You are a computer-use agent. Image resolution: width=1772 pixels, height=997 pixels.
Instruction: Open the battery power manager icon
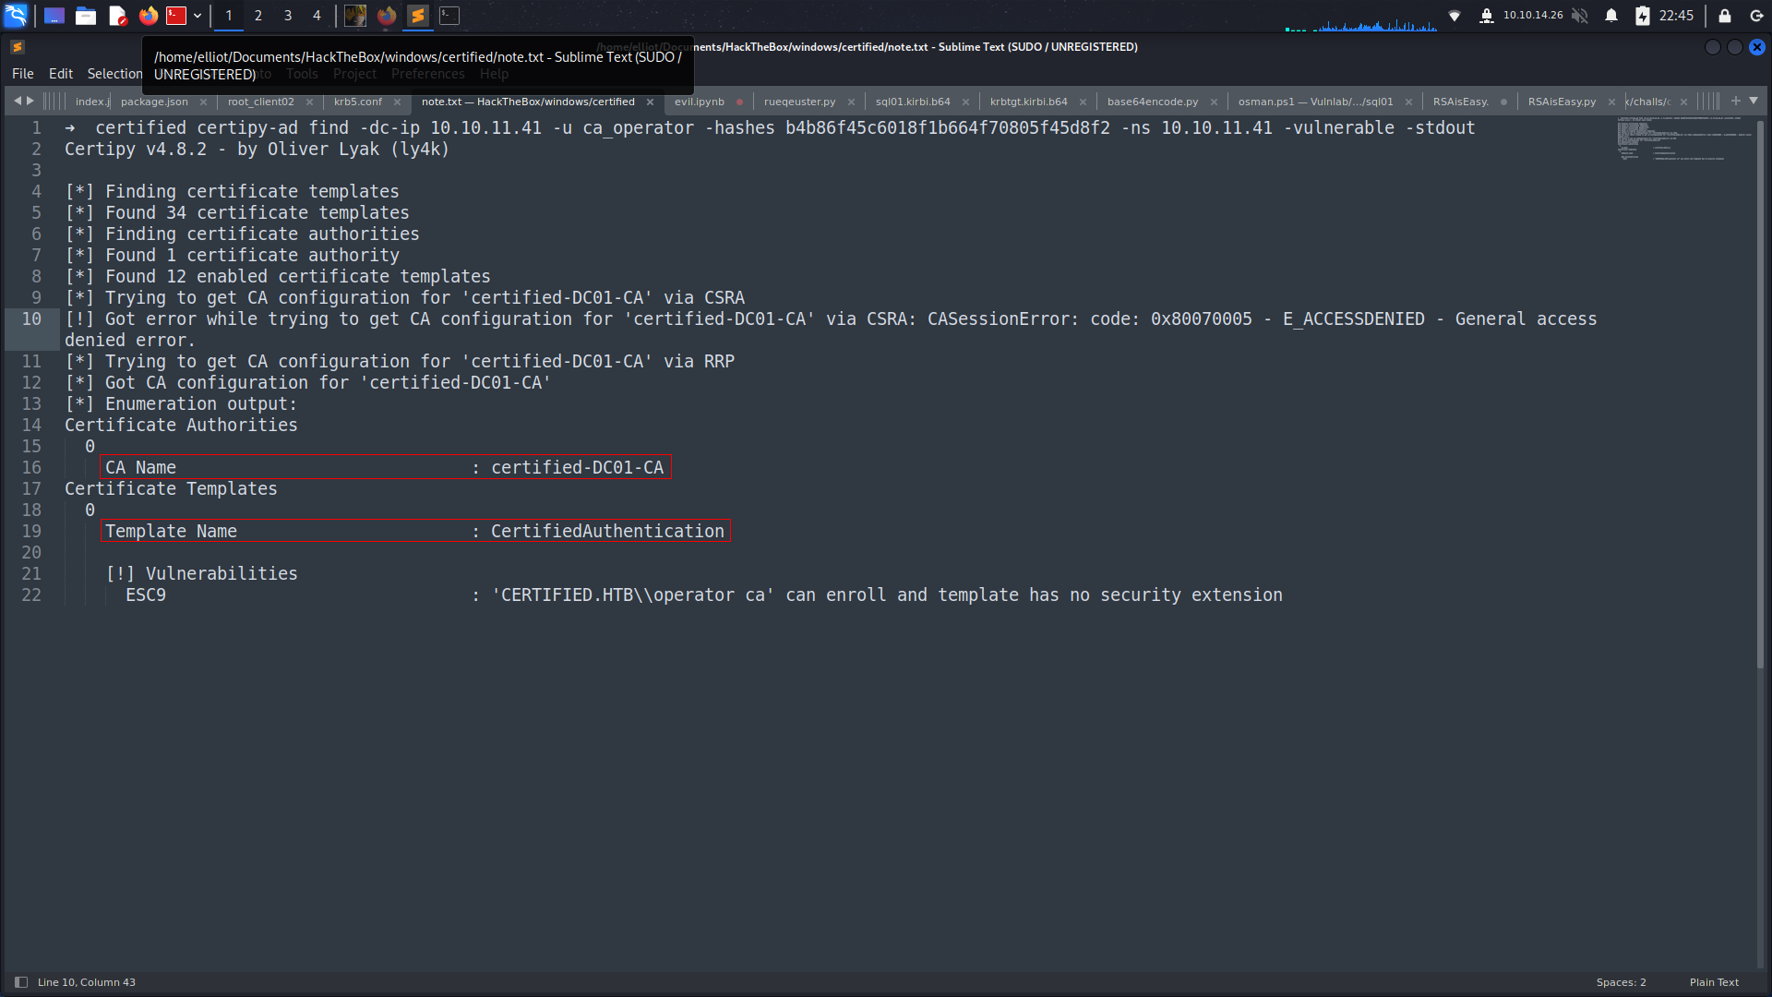coord(1643,16)
